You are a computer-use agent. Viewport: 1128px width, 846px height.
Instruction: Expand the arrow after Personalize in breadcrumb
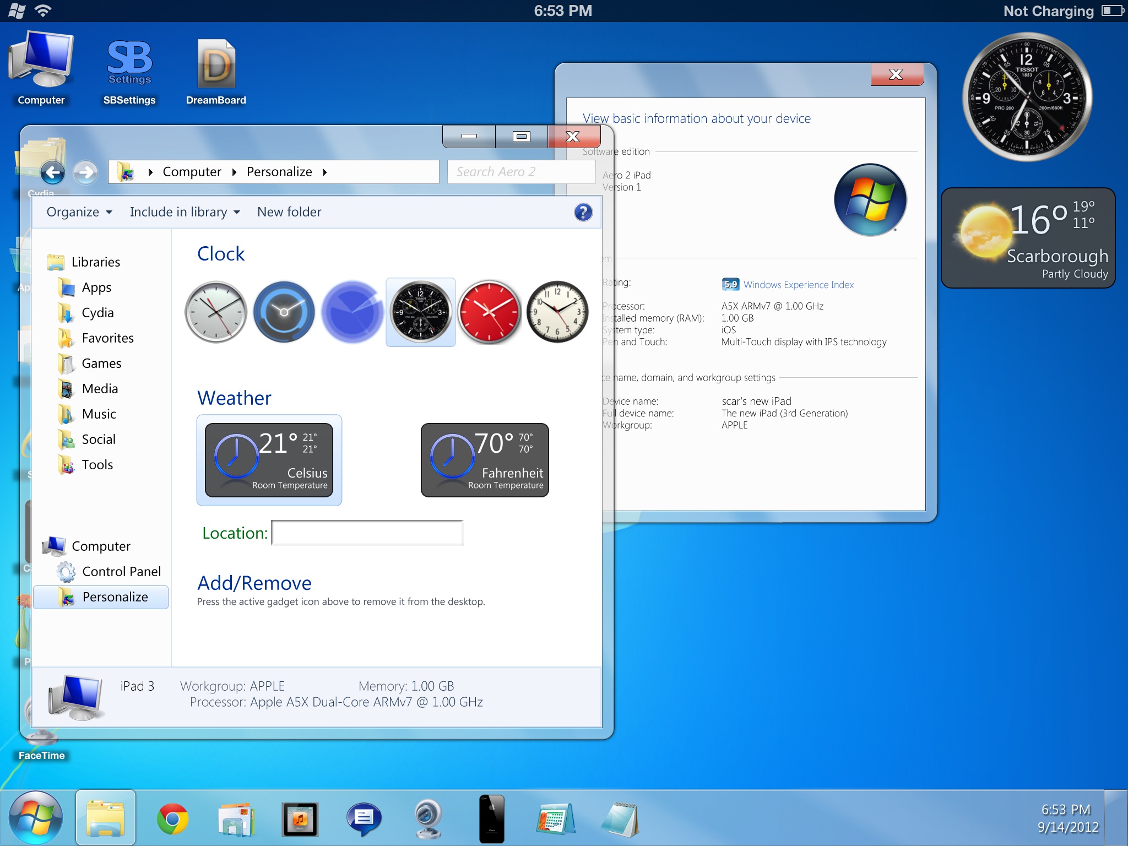coord(324,172)
